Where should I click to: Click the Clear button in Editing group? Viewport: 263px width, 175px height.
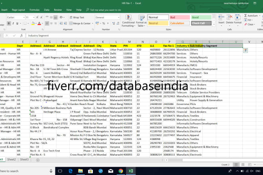coord(250,24)
